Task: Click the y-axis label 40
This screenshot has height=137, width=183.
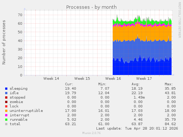Action: coord(20,41)
